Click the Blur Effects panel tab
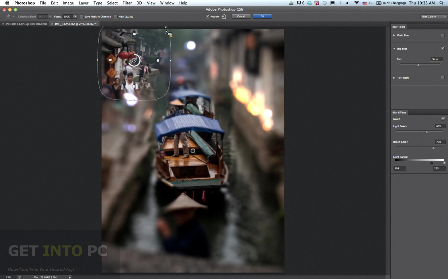This screenshot has width=448, height=279. (x=399, y=112)
